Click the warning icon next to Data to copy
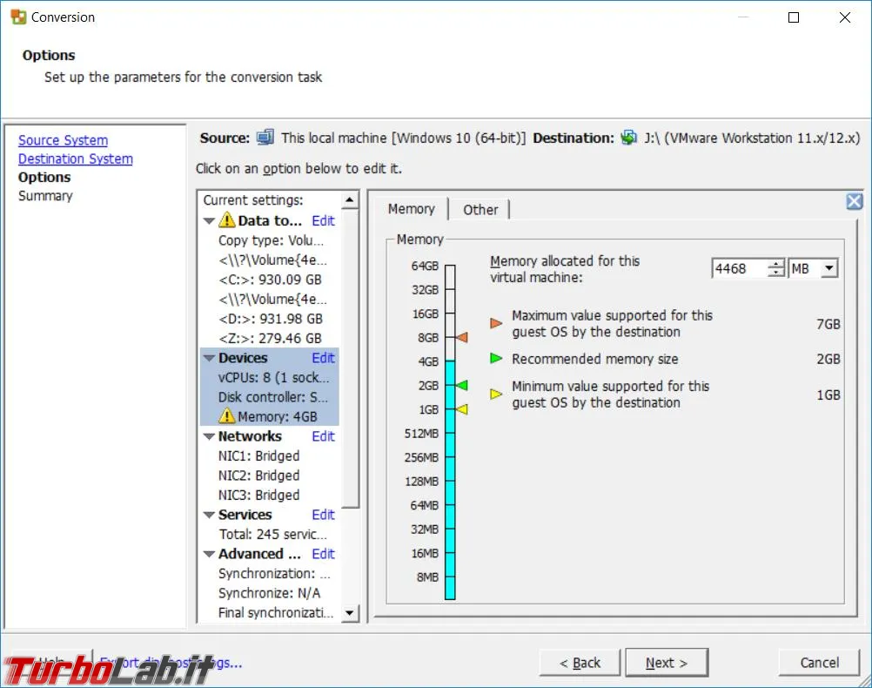The width and height of the screenshot is (872, 688). [226, 219]
